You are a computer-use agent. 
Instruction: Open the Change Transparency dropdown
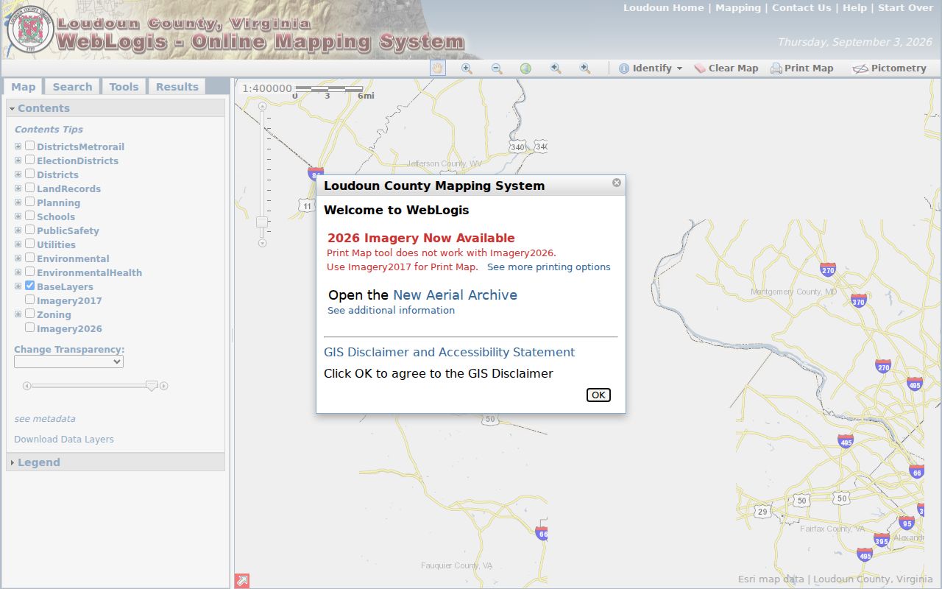[68, 361]
